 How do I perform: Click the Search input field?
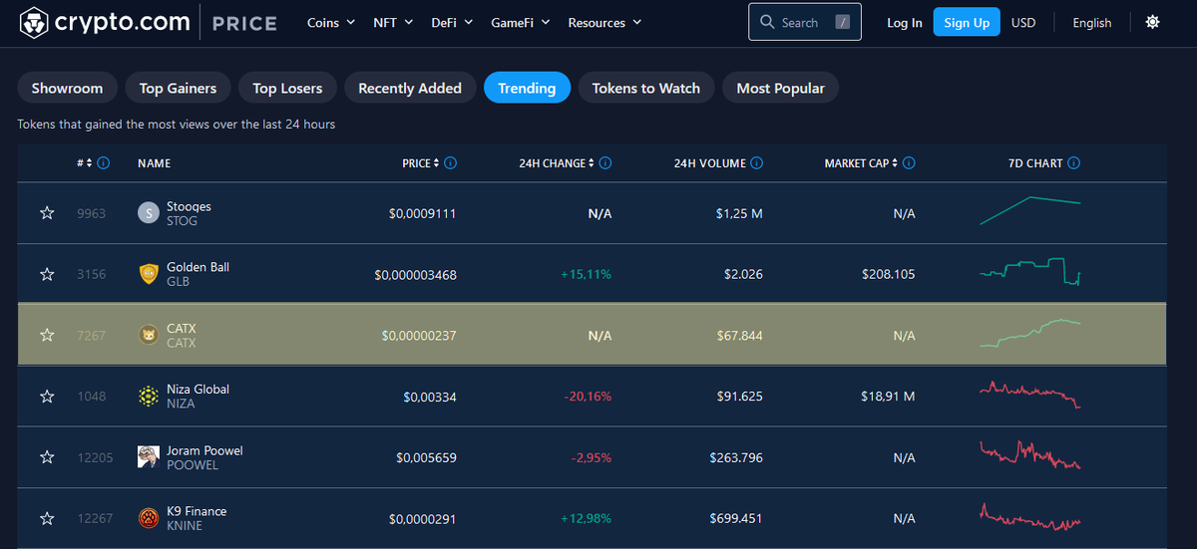point(805,21)
